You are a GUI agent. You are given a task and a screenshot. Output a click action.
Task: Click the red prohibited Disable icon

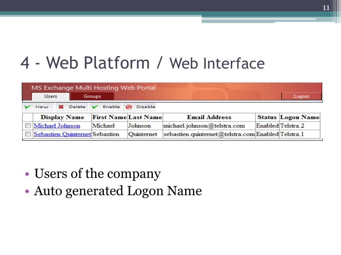(x=129, y=107)
